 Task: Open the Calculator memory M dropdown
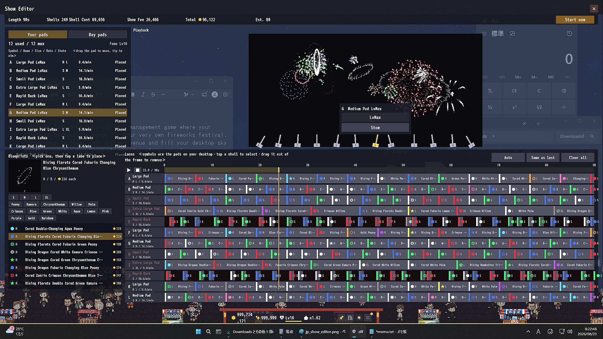tap(567, 77)
